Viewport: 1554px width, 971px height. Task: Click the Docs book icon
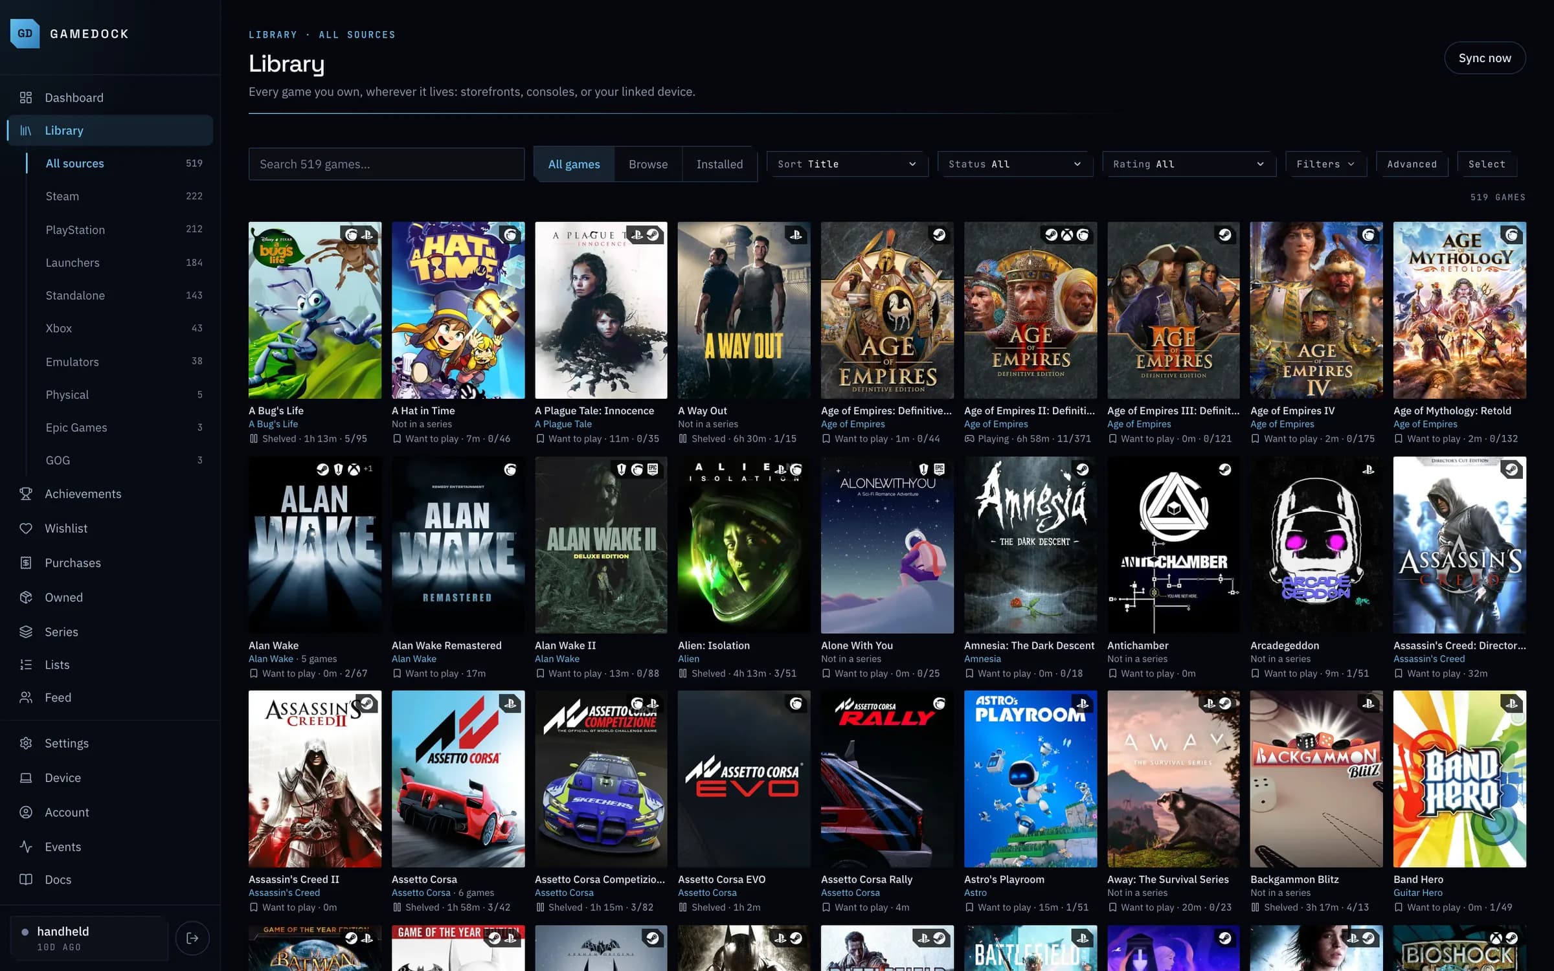pos(26,880)
